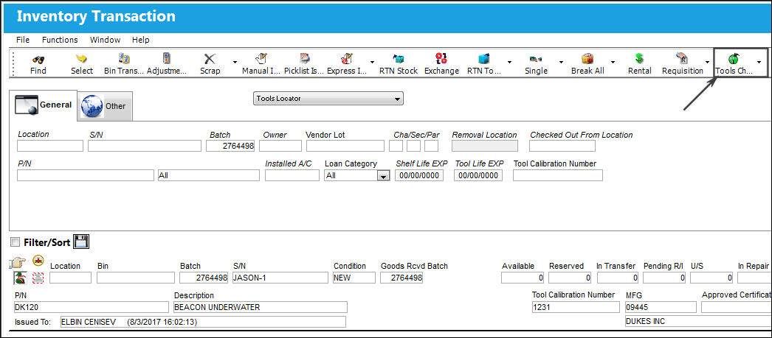Open the File menu
Viewport: 772px width, 338px height.
click(x=23, y=40)
